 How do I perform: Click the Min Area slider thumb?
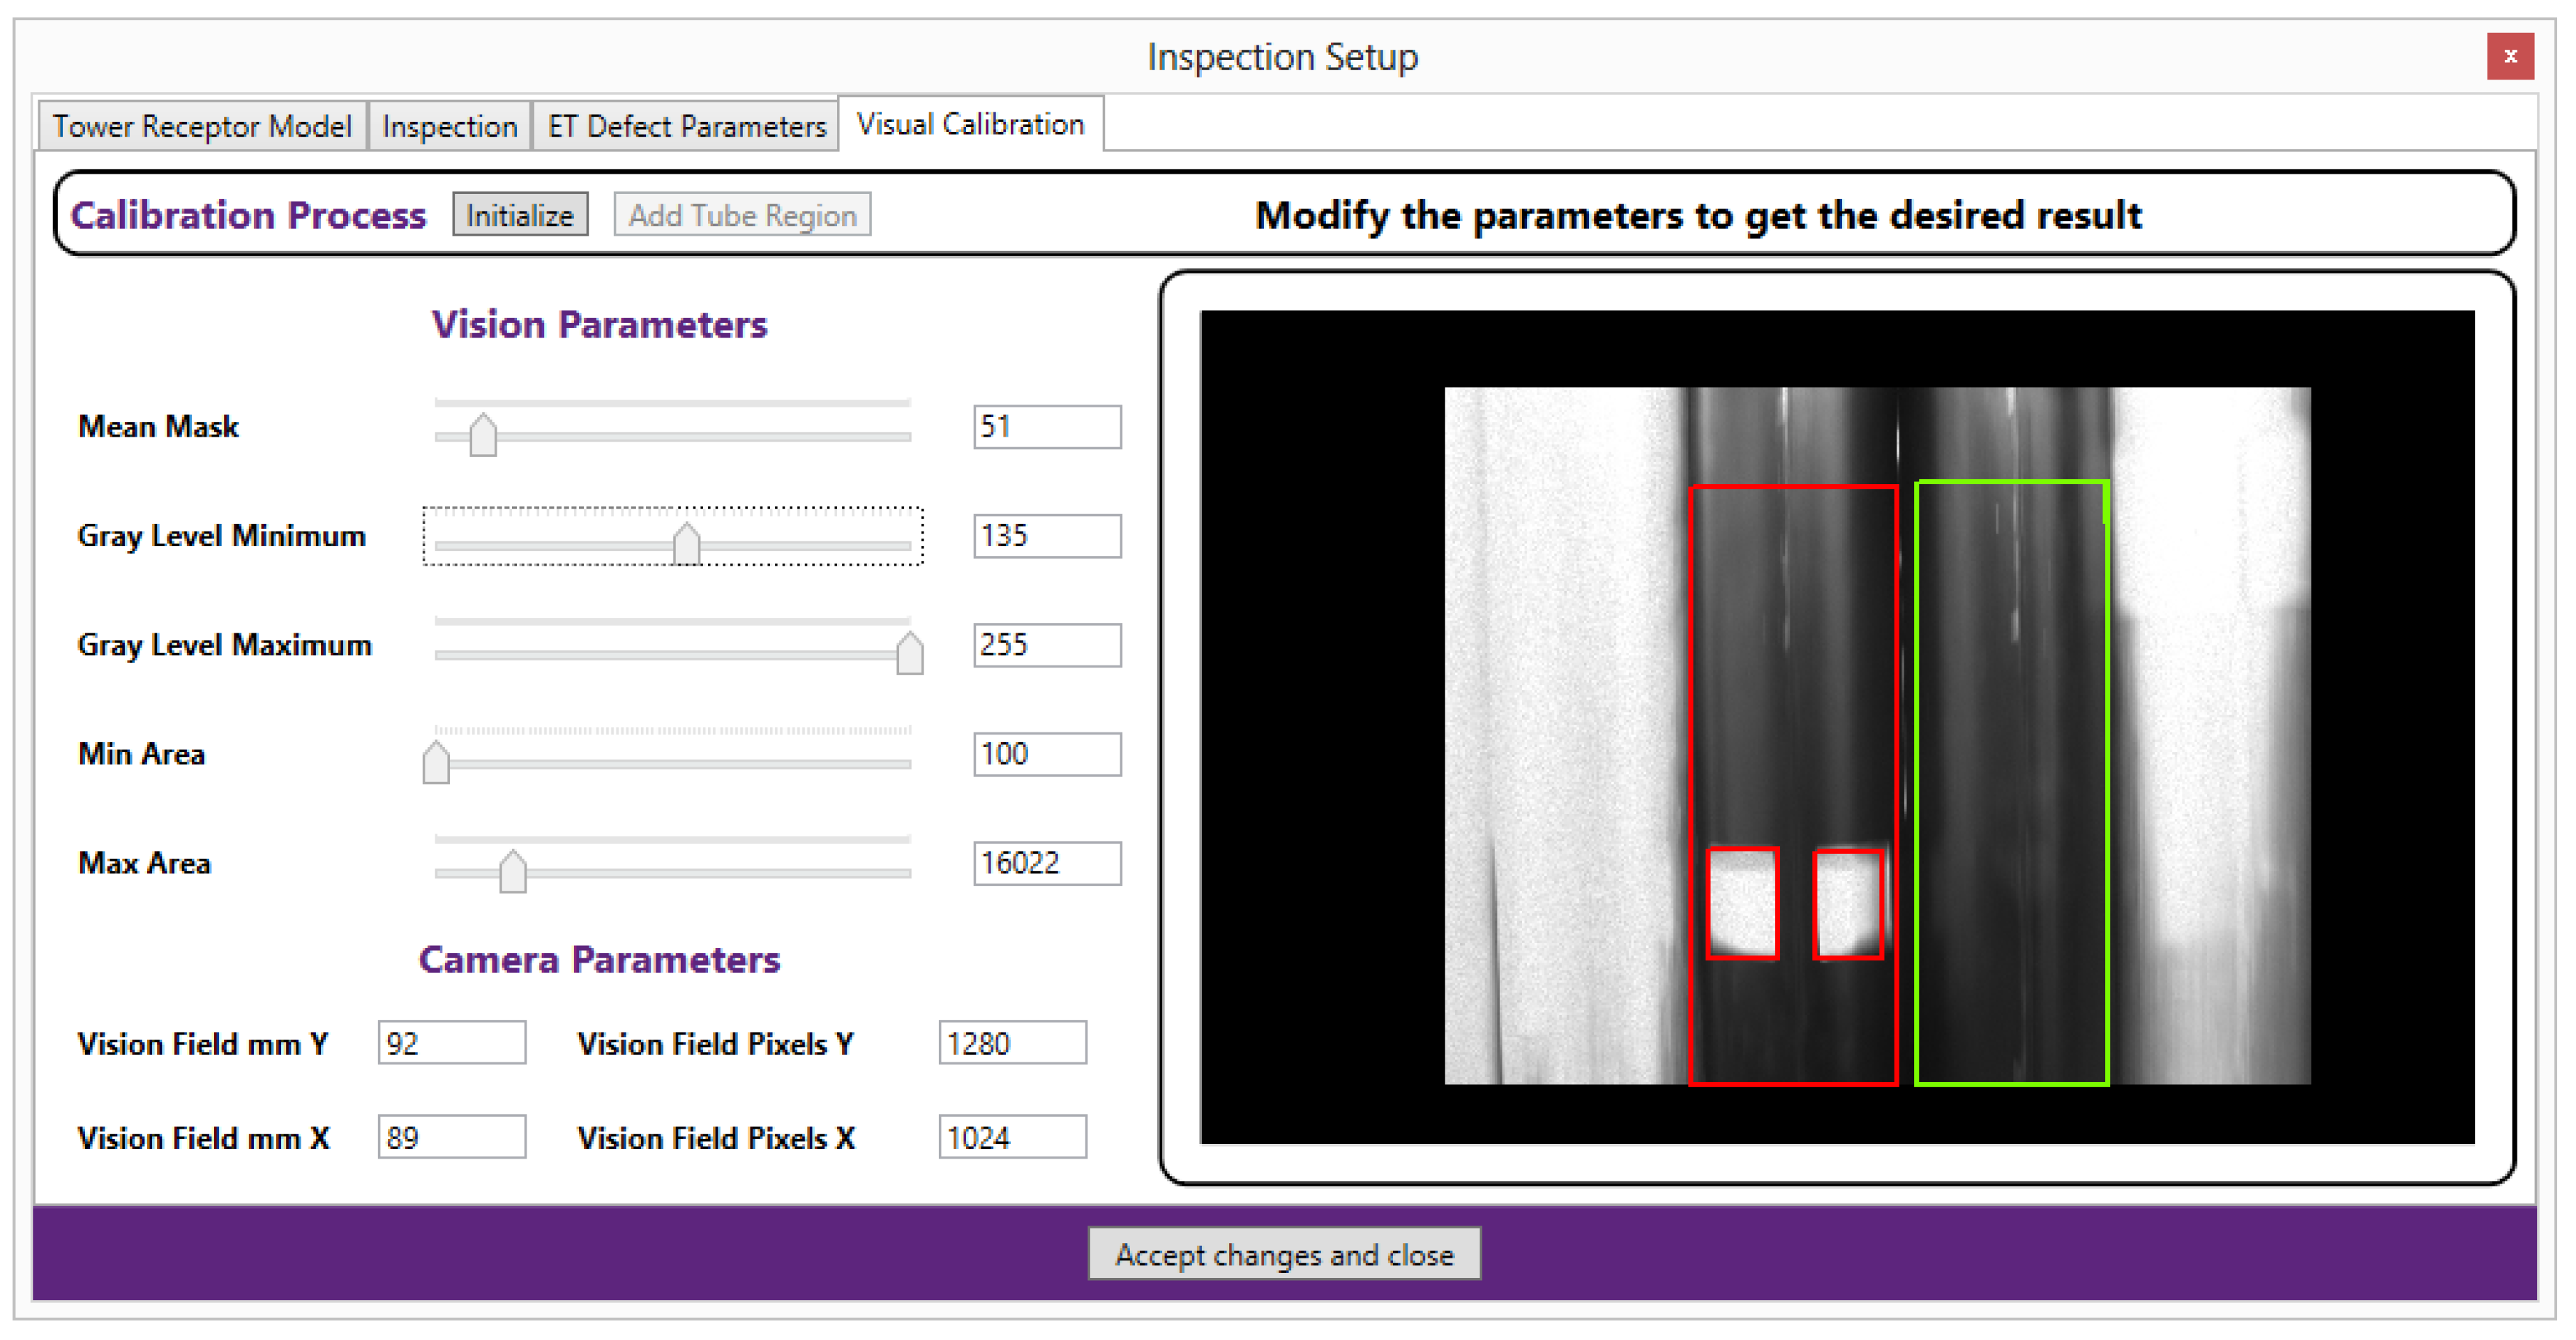click(436, 762)
